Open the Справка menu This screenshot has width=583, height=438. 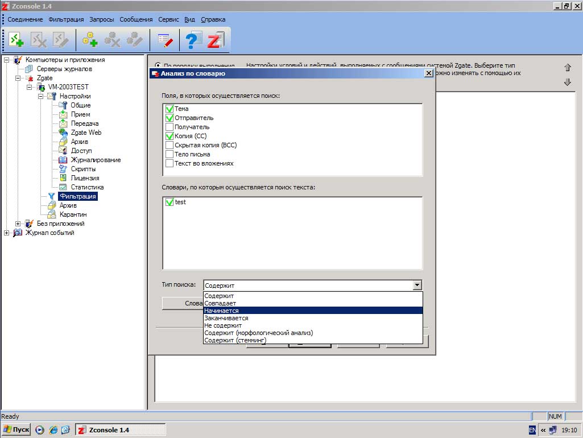[213, 19]
